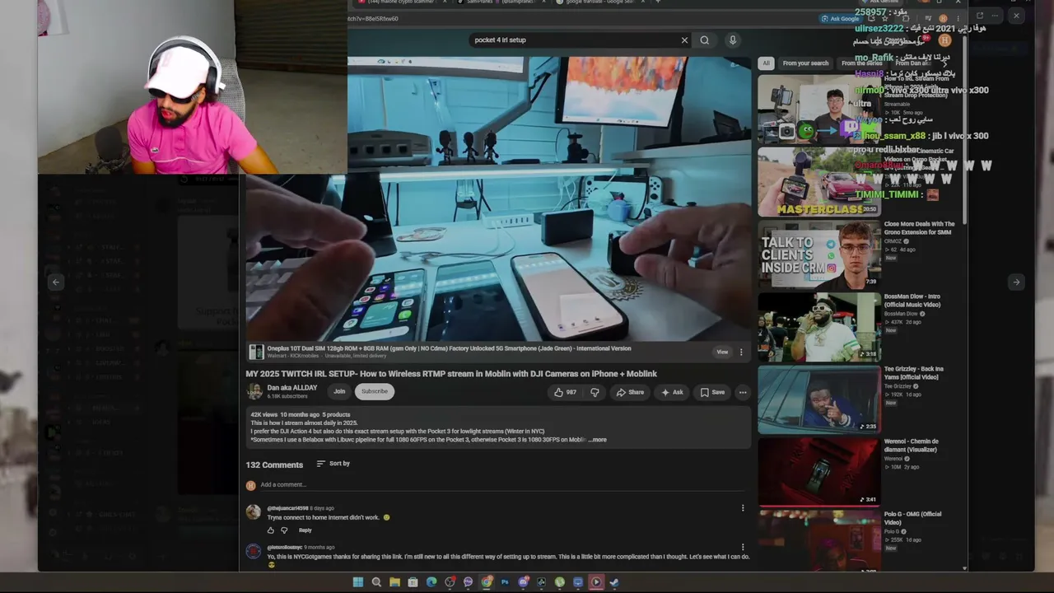The height and width of the screenshot is (593, 1054).
Task: Open the Dan aka ALLDAY channel name
Action: tap(292, 388)
